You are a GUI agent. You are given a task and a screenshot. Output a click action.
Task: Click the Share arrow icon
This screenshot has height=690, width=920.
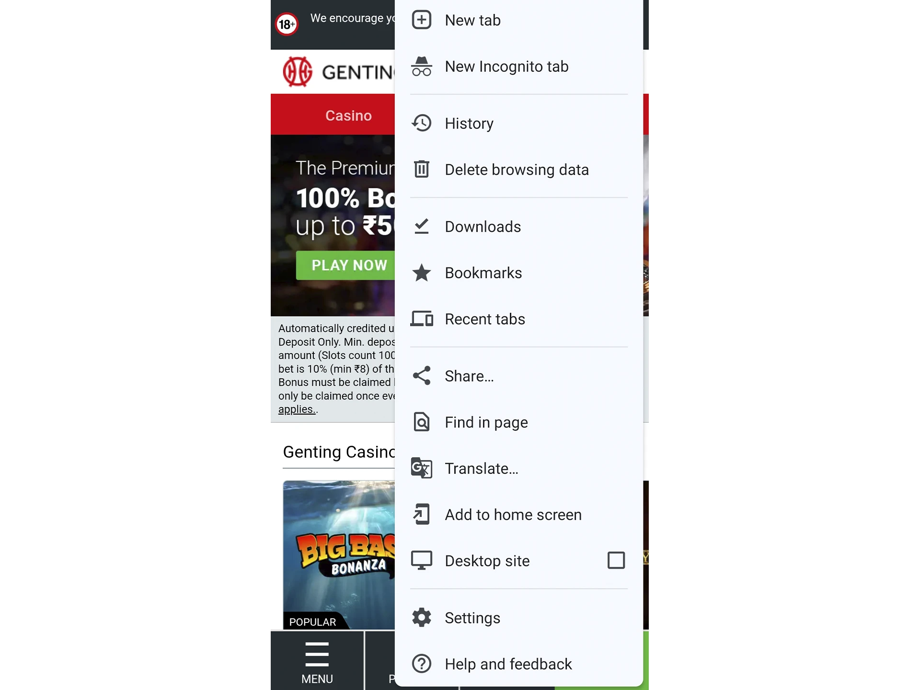[421, 376]
